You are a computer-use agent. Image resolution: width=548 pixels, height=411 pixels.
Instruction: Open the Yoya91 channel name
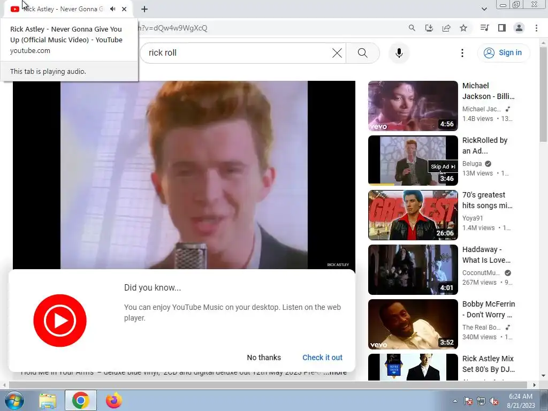click(x=473, y=218)
